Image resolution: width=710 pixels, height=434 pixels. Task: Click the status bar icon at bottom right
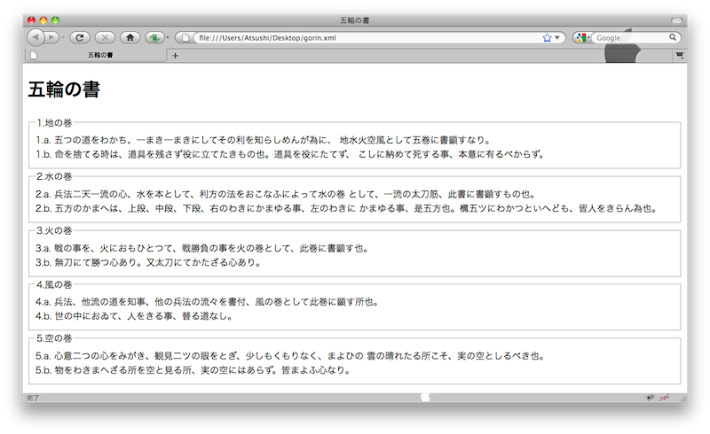tap(664, 398)
